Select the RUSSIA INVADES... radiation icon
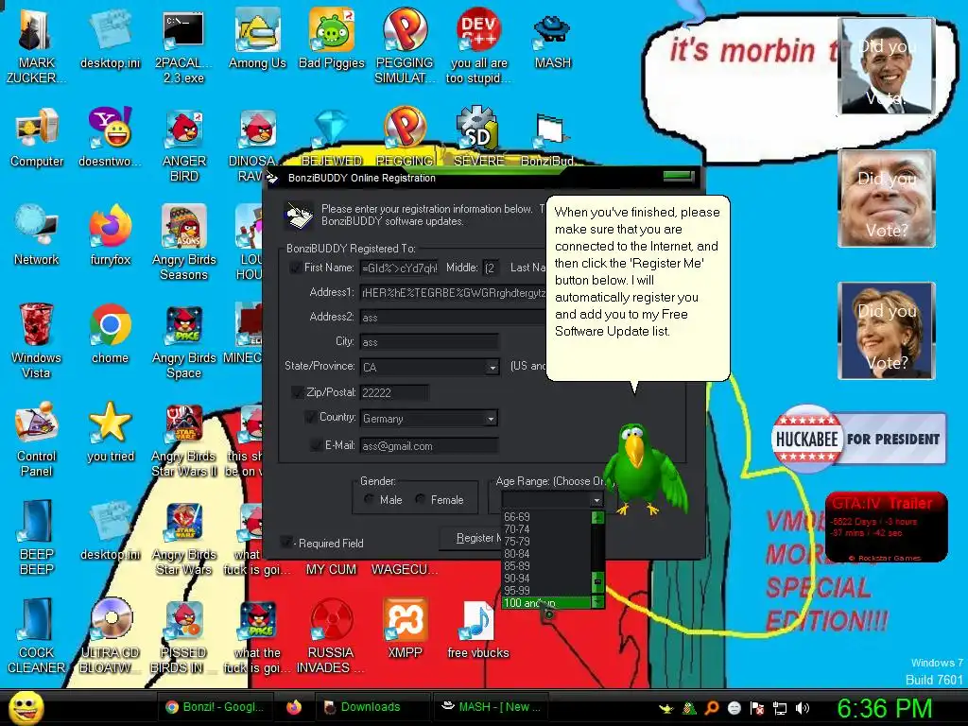Screen dimensions: 968x726 click(331, 635)
